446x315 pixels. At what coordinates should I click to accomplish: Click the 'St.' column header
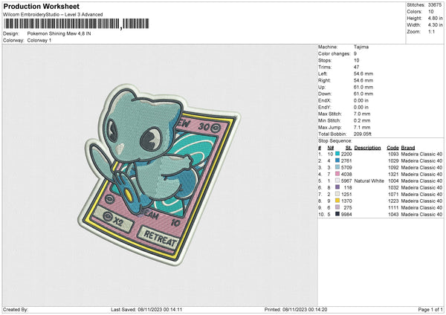[347, 147]
